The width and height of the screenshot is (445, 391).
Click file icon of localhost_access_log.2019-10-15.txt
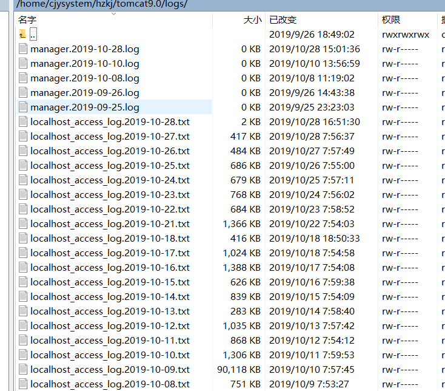pos(23,282)
